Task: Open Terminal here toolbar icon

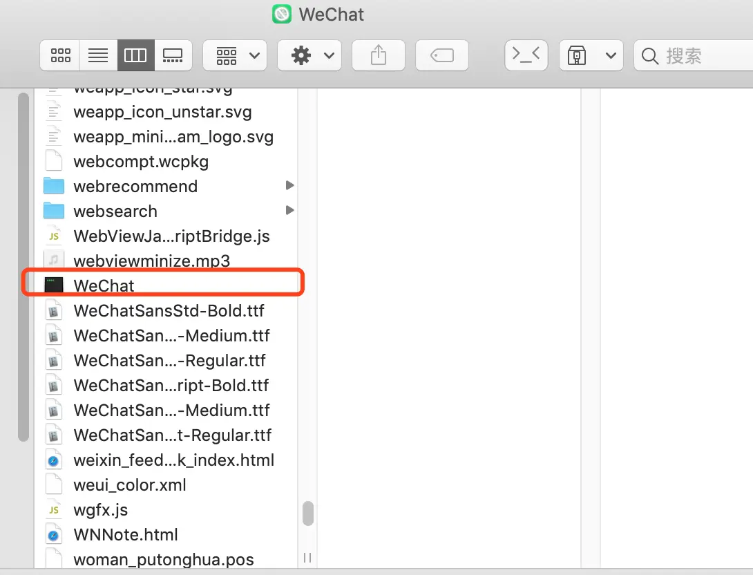Action: coord(526,55)
